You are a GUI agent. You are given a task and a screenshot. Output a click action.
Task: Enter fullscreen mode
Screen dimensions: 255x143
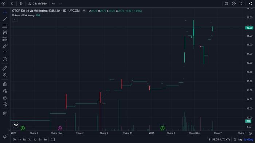point(241,3)
